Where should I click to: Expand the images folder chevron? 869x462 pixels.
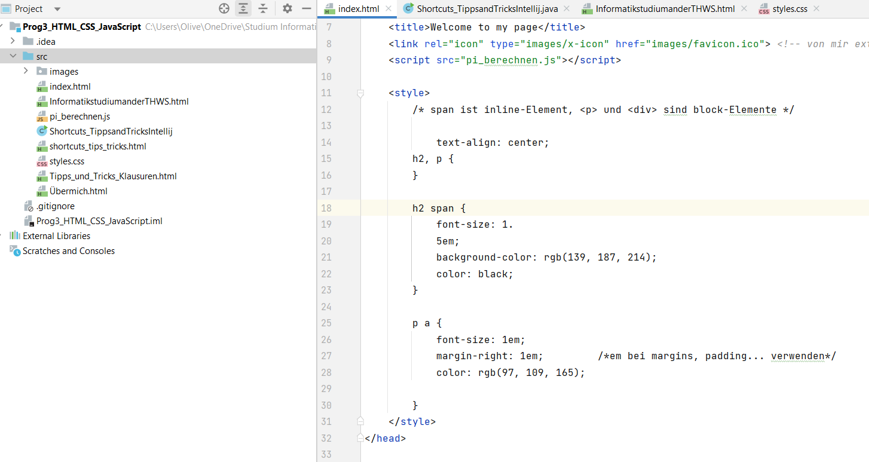pyautogui.click(x=26, y=71)
